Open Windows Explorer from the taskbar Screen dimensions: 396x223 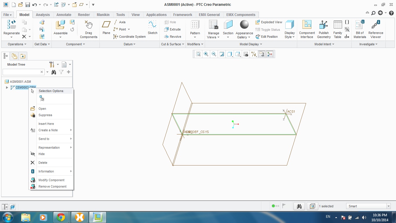[x=26, y=217]
